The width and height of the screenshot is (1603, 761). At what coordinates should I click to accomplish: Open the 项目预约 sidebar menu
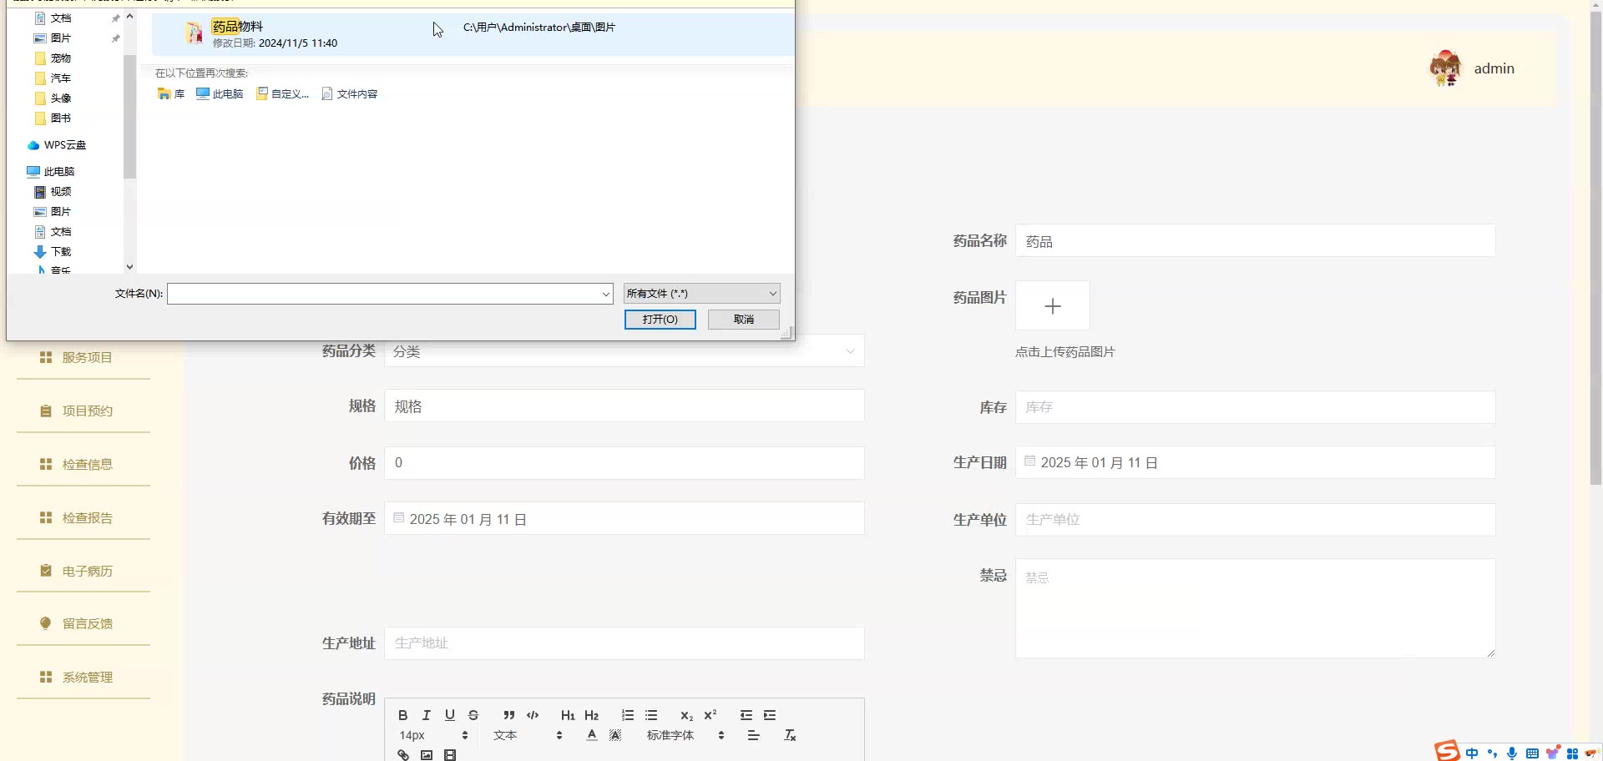[83, 411]
